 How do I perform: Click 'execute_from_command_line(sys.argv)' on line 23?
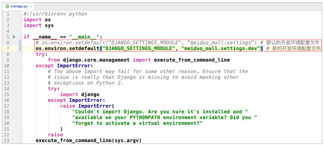pyautogui.click(x=89, y=140)
